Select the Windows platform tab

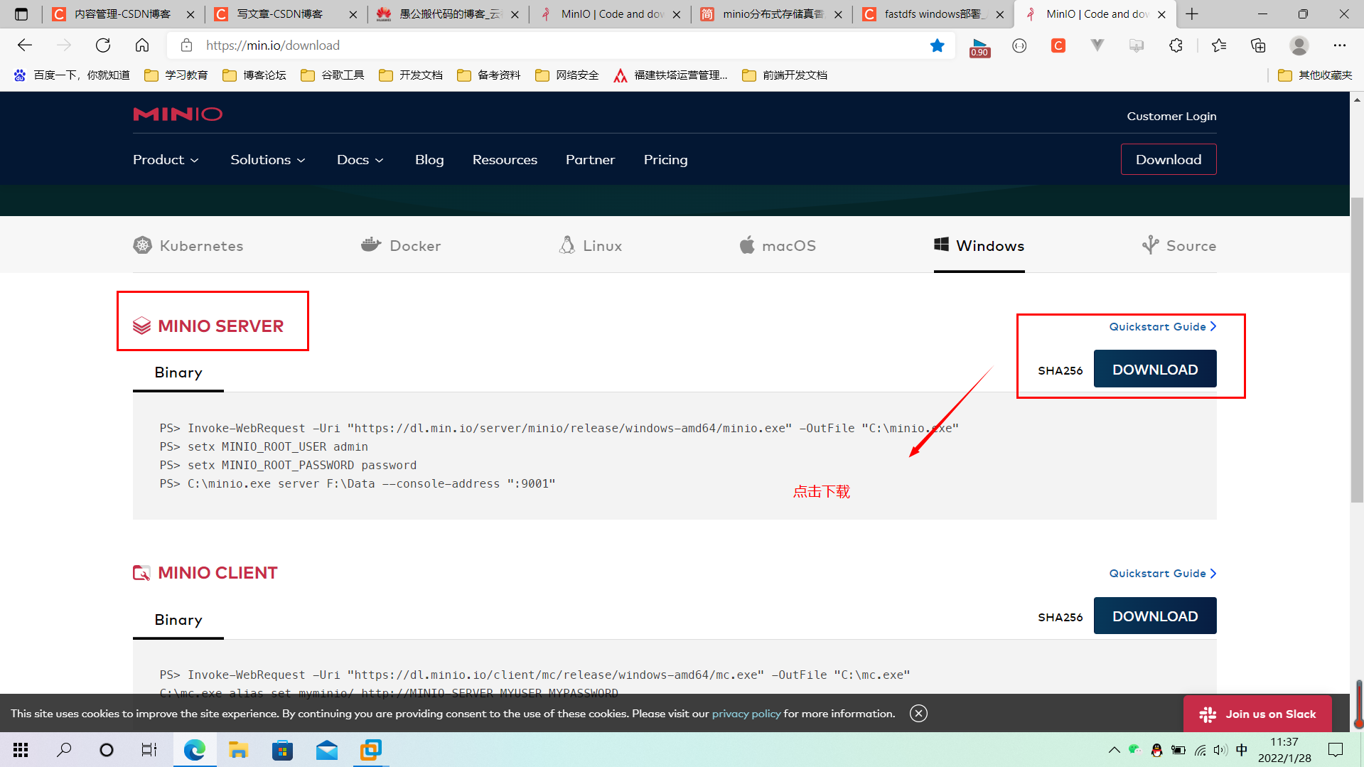(x=979, y=246)
